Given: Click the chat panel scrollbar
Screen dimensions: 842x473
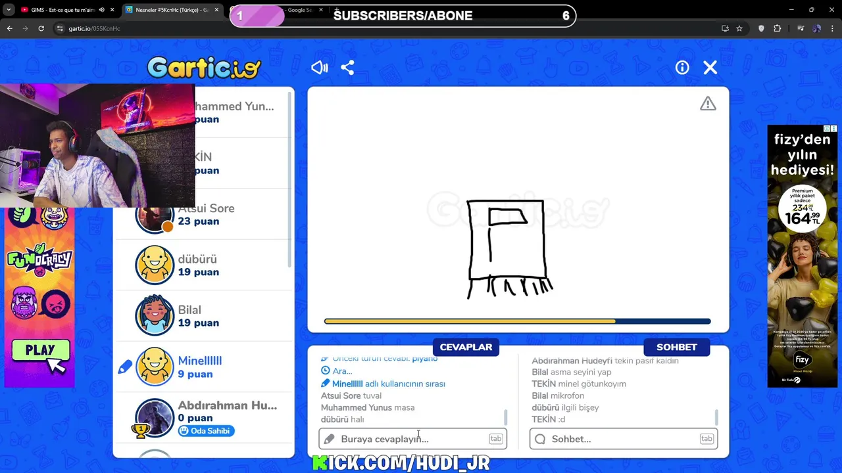Looking at the screenshot, I should 716,417.
